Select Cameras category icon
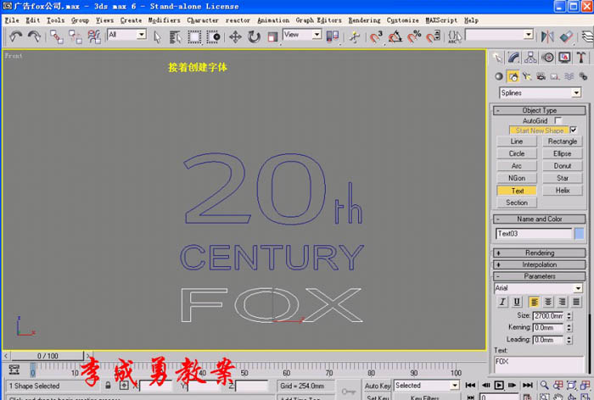The width and height of the screenshot is (594, 400). [x=541, y=76]
